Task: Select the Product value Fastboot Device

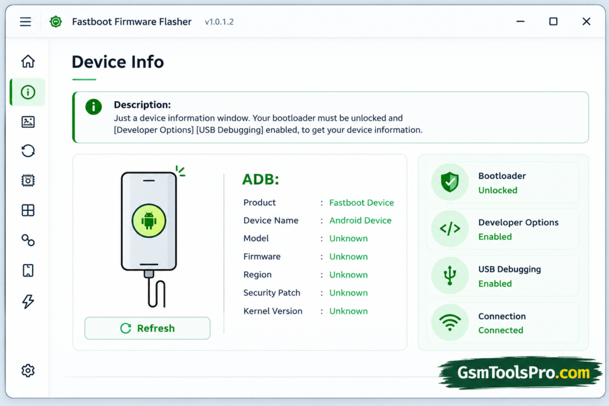Action: (362, 203)
